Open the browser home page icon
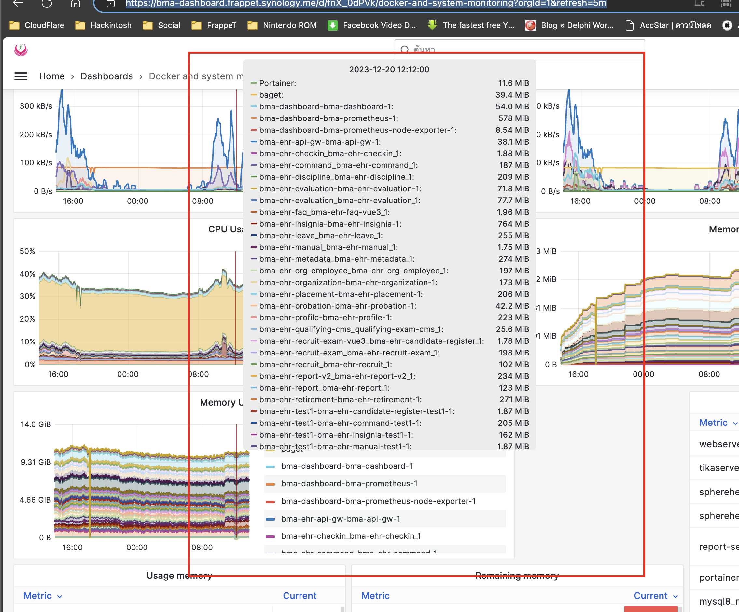The width and height of the screenshot is (739, 612). [75, 4]
